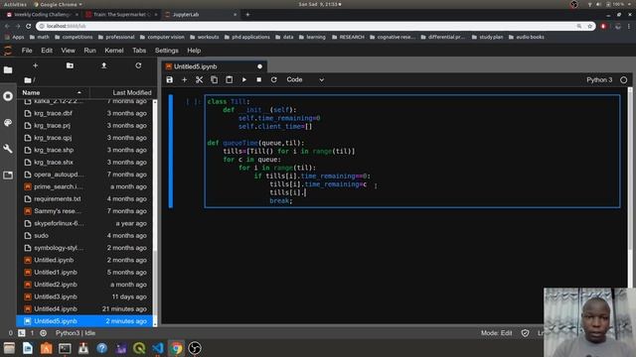Copy the selected cell
Viewport: 636px width, 357px height.
(215, 79)
